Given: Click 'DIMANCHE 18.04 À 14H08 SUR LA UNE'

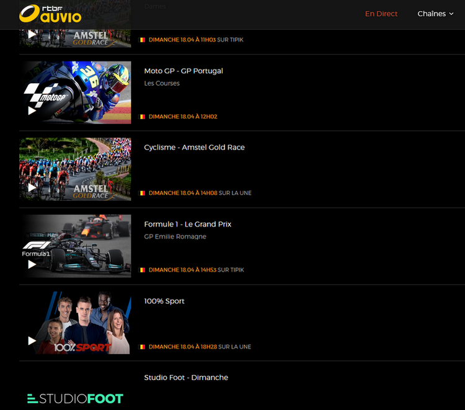Looking at the screenshot, I should tap(200, 193).
